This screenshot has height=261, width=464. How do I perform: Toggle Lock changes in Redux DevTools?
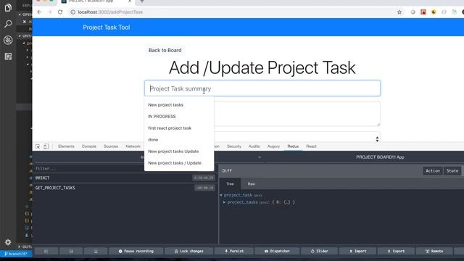click(188, 251)
